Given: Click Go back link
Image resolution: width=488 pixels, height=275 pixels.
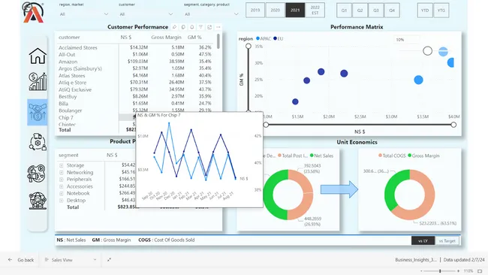Looking at the screenshot, I should pyautogui.click(x=26, y=260).
